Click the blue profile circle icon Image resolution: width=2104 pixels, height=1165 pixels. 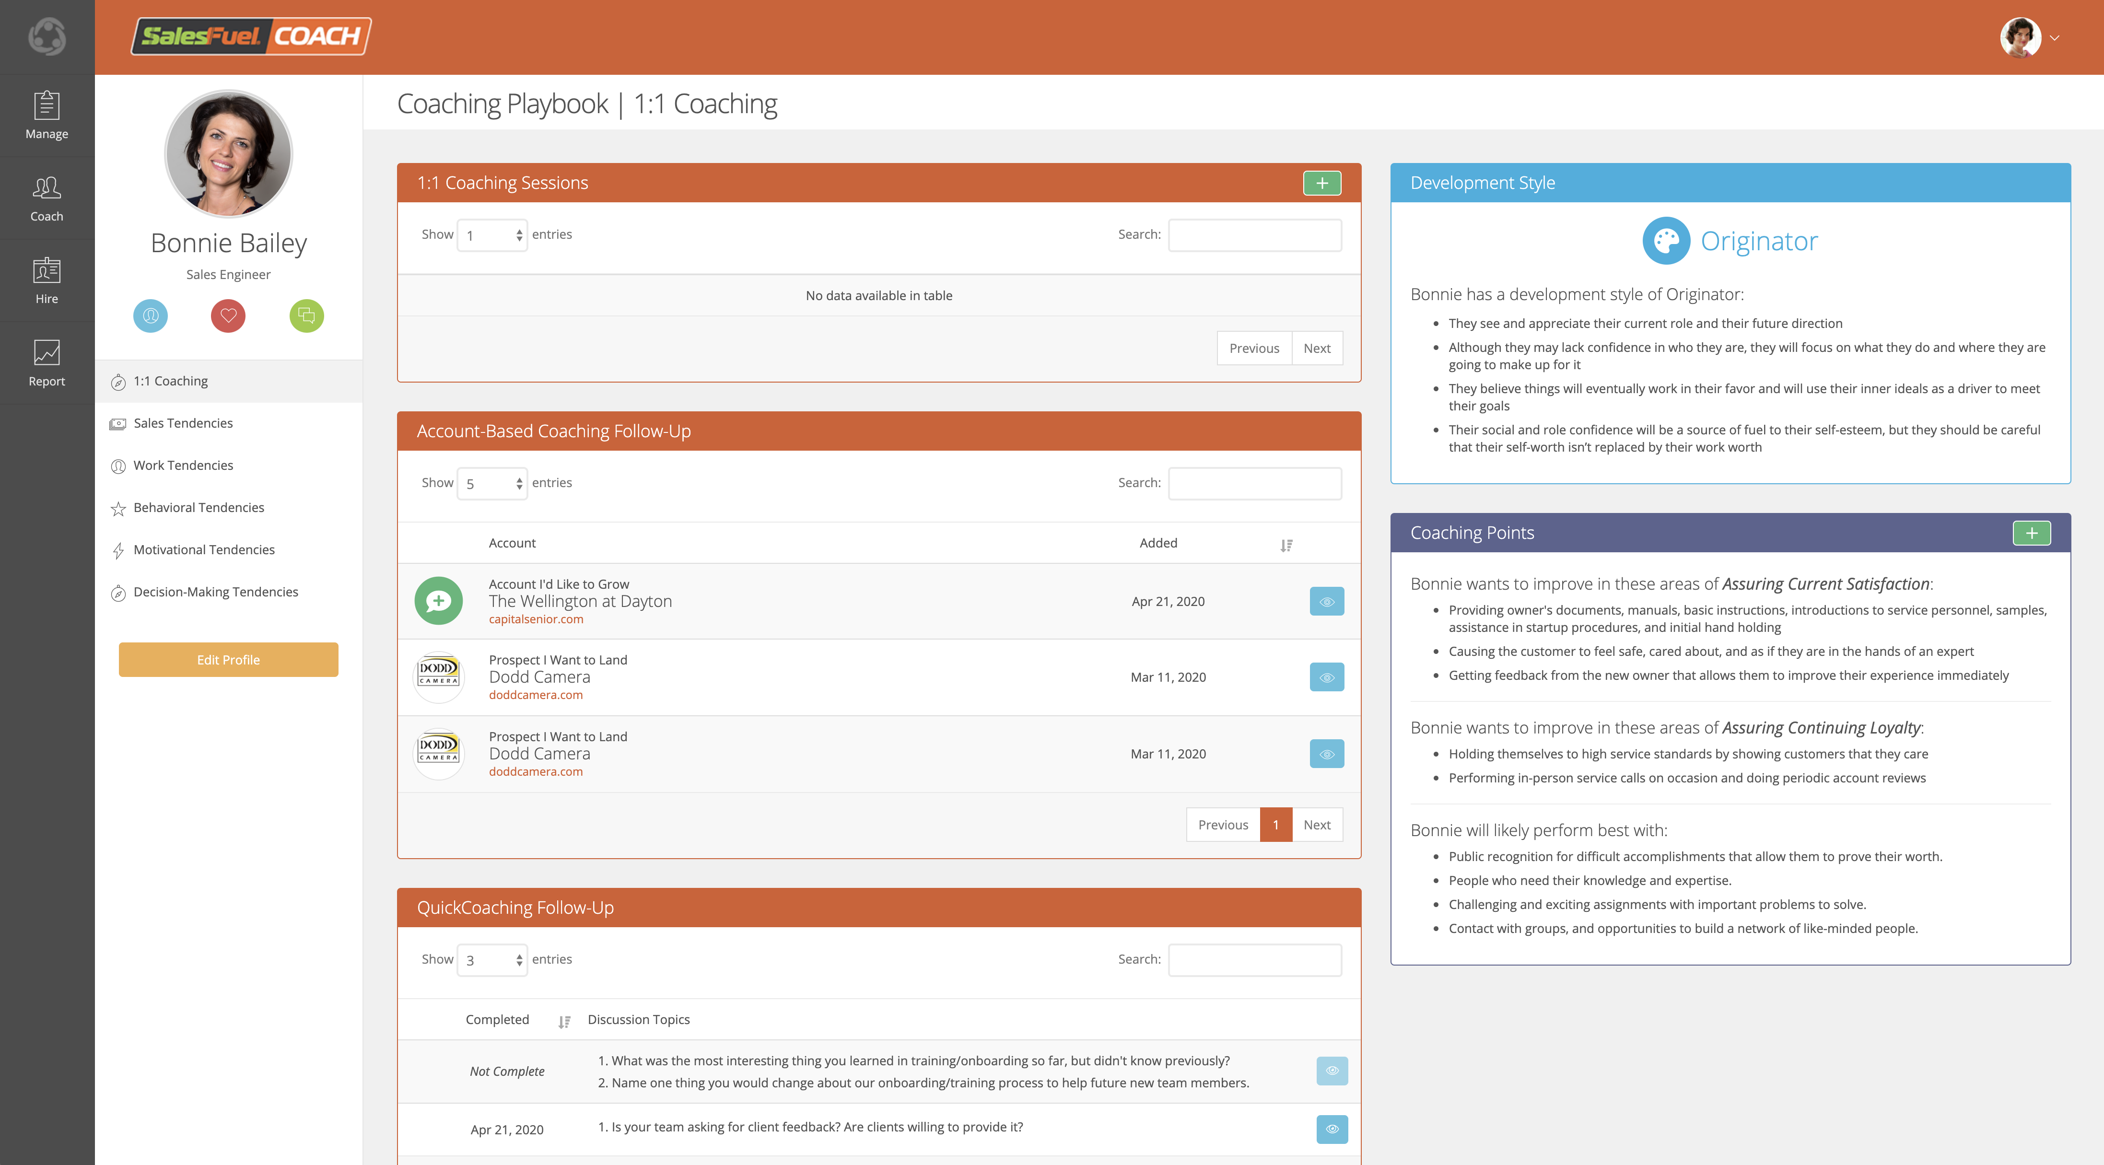150,316
